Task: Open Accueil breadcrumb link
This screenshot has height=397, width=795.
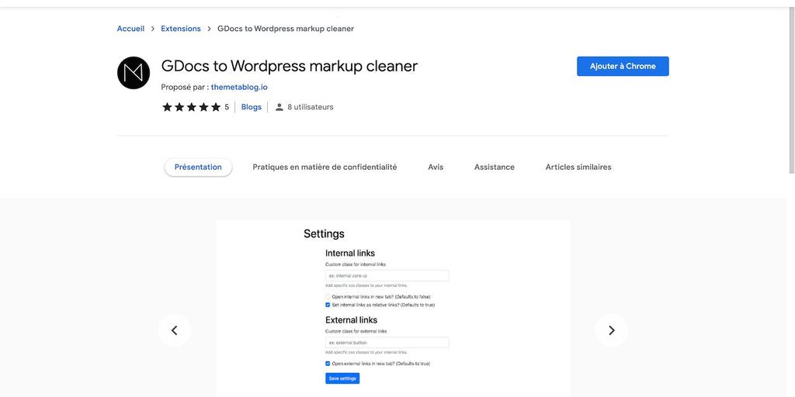Action: [130, 29]
